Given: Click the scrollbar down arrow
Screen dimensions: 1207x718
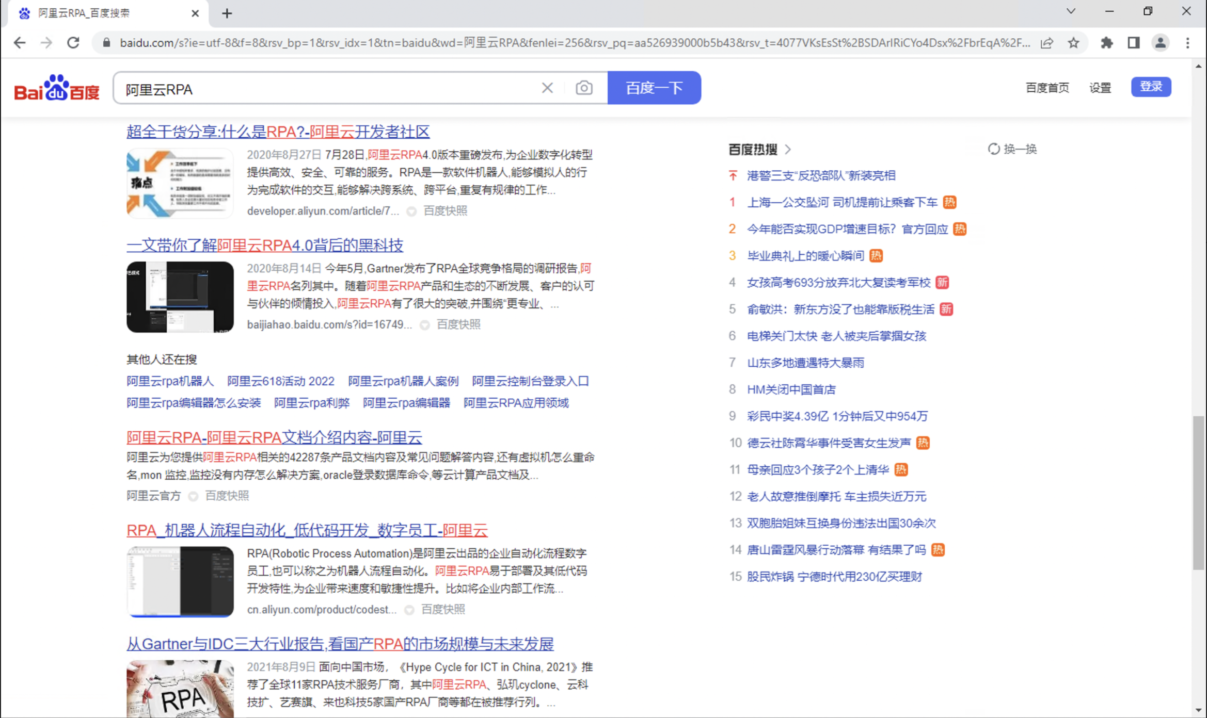Looking at the screenshot, I should (1199, 711).
